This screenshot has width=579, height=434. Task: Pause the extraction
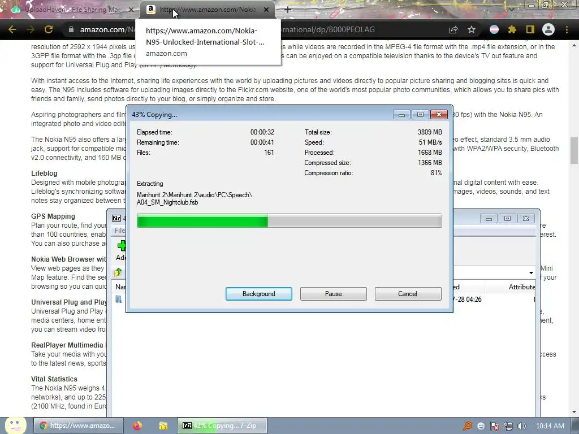click(334, 294)
